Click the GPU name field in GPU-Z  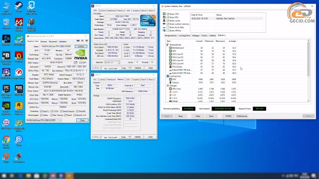pyautogui.click(x=57, y=46)
